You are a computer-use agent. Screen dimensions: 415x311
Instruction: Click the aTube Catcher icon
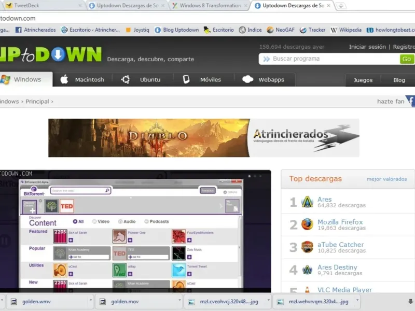[307, 247]
